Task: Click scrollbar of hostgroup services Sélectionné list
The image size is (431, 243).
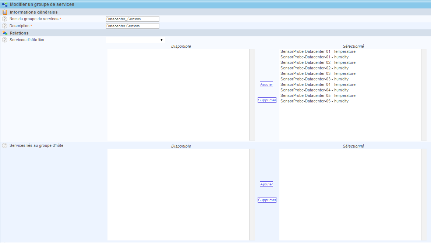Action: [x=424, y=195]
